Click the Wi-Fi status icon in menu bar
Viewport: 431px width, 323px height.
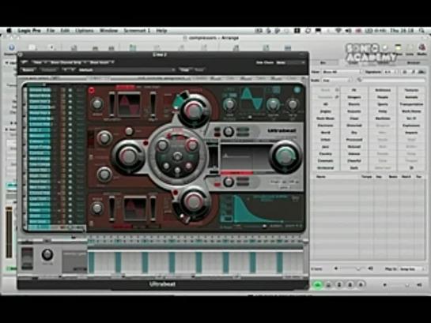click(x=338, y=31)
